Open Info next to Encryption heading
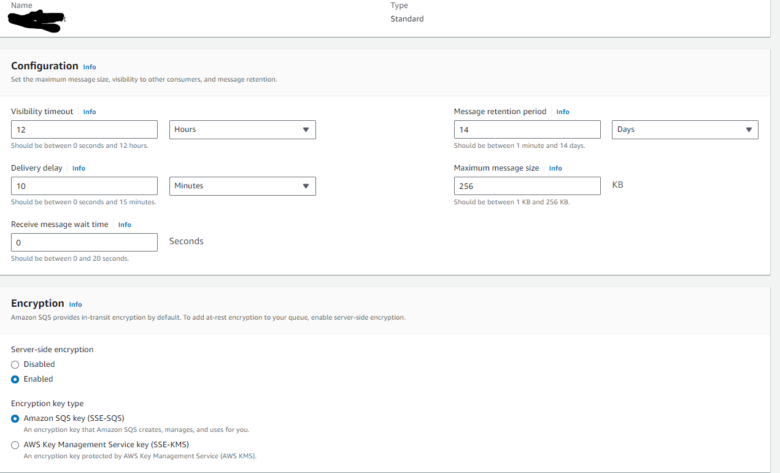780x473 pixels. 75,304
